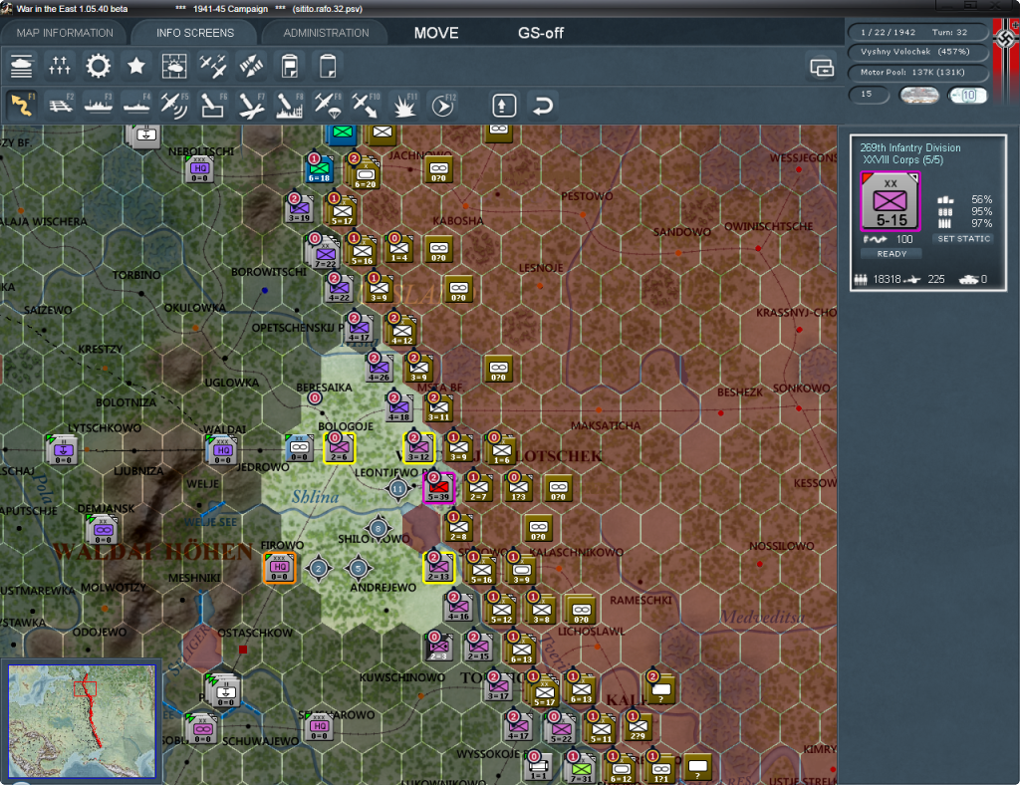
Task: Open the order of battle tank icon
Action: coord(22,66)
